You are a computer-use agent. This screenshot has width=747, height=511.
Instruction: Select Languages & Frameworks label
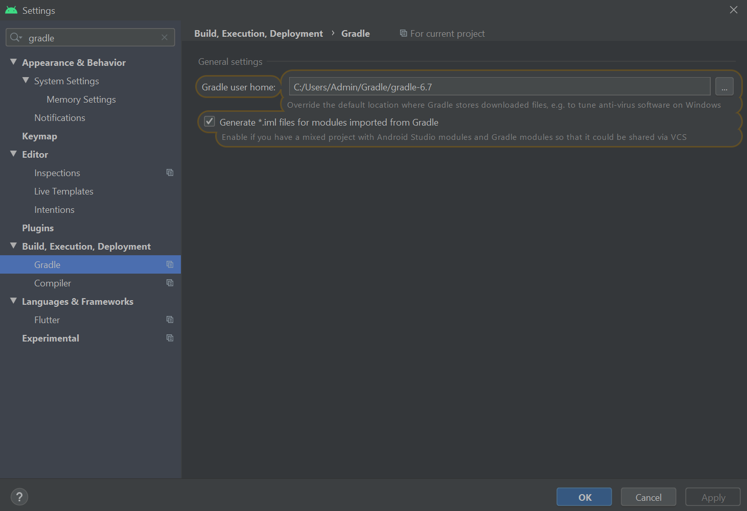[x=78, y=302]
